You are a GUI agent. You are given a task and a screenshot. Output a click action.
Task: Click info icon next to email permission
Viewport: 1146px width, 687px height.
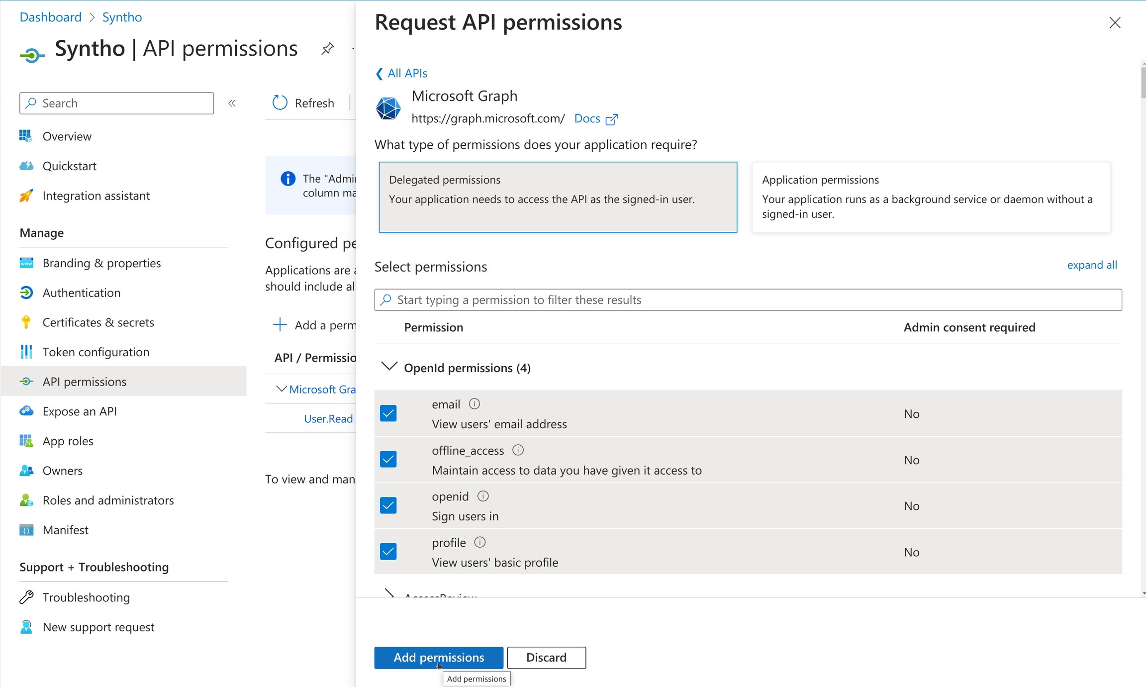pos(475,404)
